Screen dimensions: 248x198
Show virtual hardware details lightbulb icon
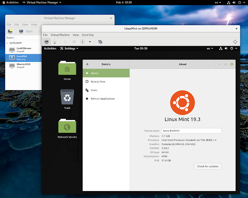pyautogui.click(x=55, y=42)
